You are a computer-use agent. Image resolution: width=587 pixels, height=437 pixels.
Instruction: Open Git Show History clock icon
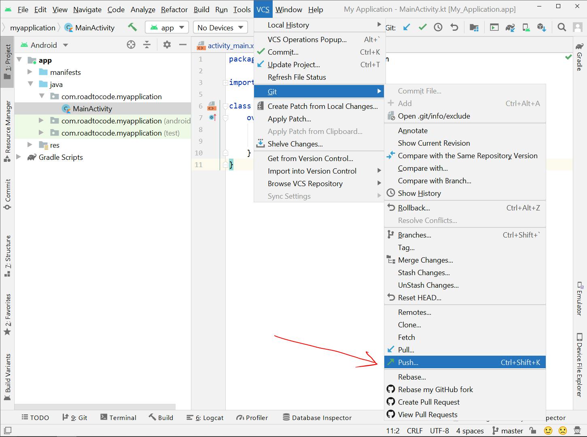pos(438,27)
